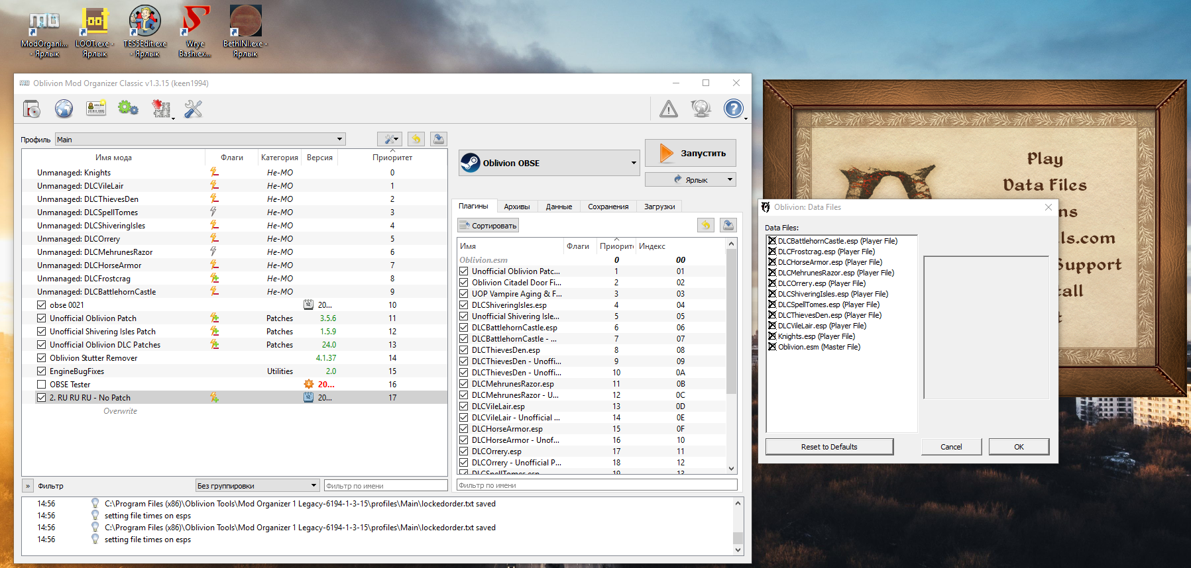Click Data Files in Oblivion launcher menu

click(x=1045, y=185)
